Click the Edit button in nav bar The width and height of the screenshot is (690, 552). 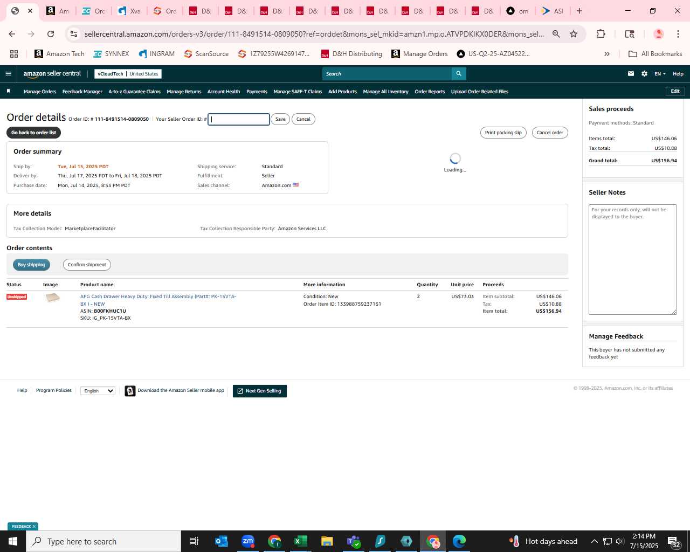point(675,91)
